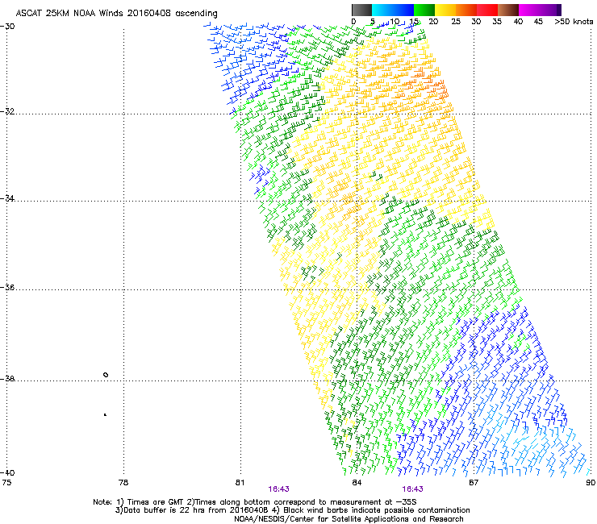
Task: Click the longitude axis label "78"
Action: coord(123,483)
